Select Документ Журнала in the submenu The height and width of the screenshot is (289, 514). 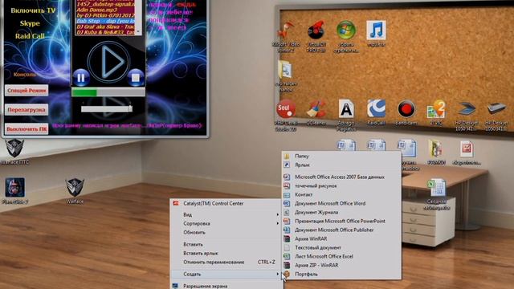pos(341,212)
